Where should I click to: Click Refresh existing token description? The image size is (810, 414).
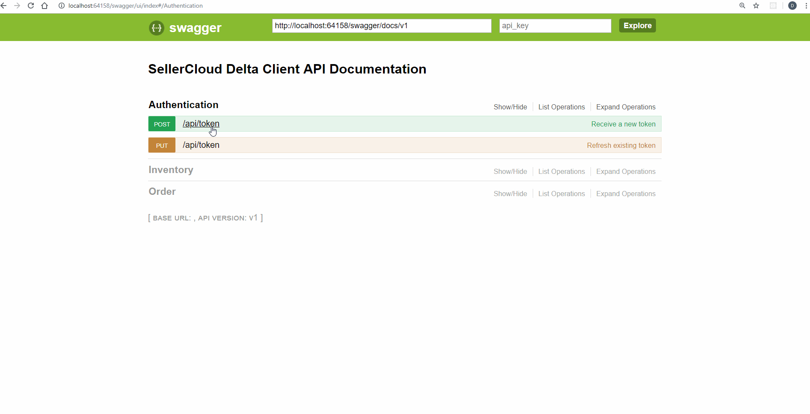621,145
